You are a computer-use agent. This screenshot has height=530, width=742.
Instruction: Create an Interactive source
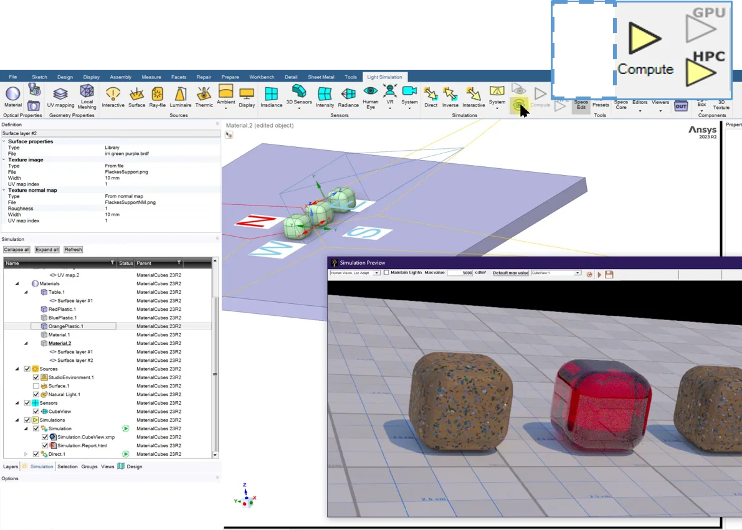click(x=113, y=97)
